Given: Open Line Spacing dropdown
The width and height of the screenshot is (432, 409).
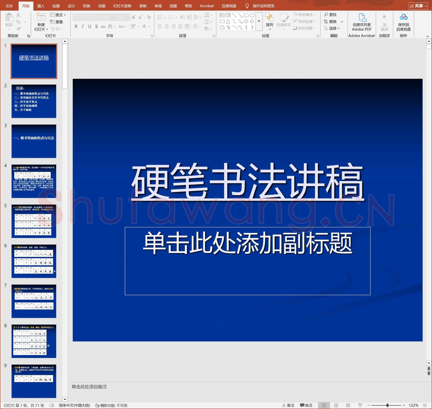Looking at the screenshot, I should coord(198,17).
